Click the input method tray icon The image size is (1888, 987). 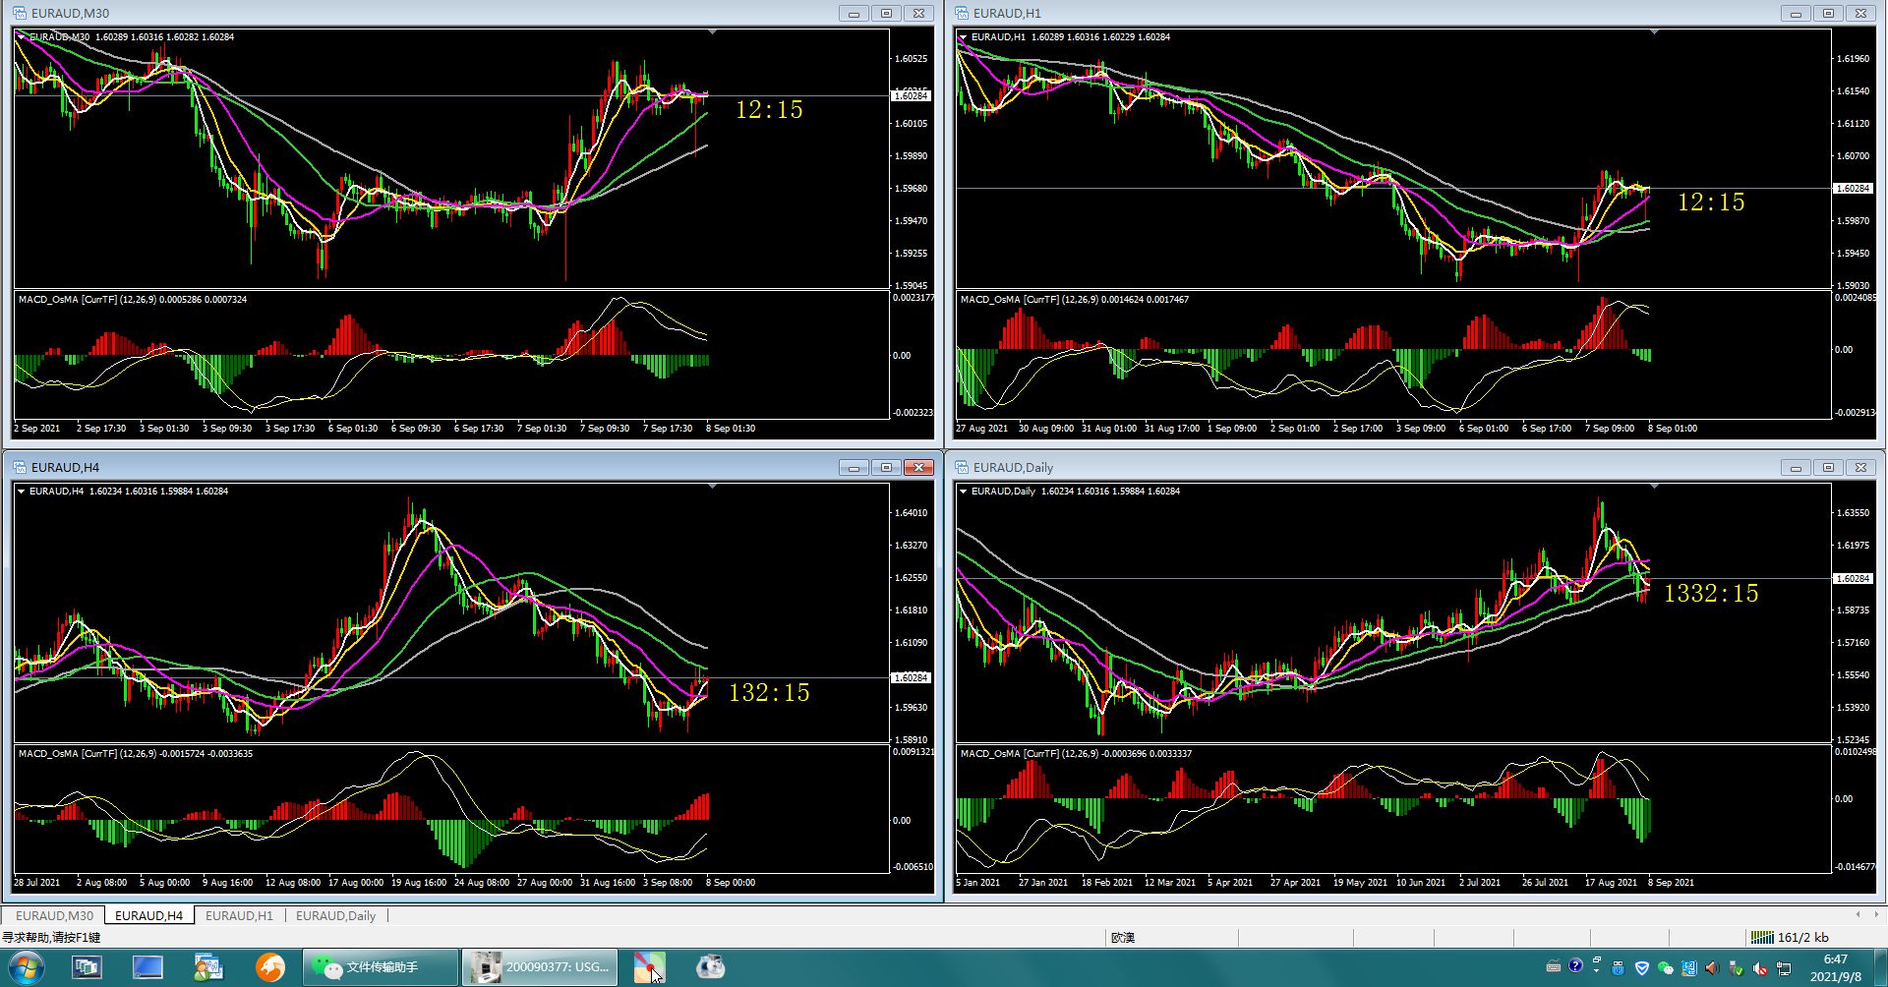(x=1689, y=968)
